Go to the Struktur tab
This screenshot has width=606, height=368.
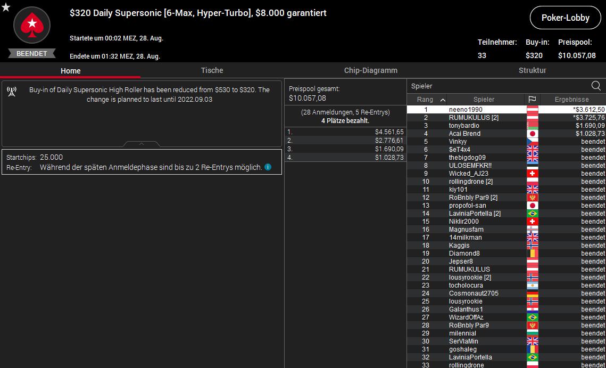click(x=532, y=70)
